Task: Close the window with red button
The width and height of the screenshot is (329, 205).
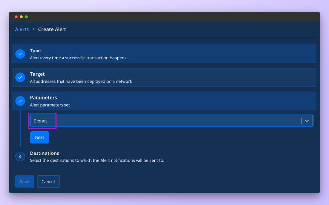Action: point(16,17)
